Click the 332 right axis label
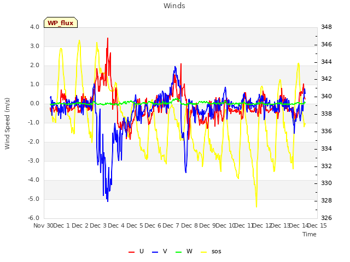 pyautogui.click(x=326, y=166)
